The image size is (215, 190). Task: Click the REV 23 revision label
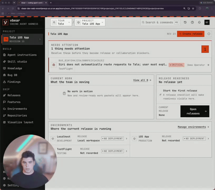[x=171, y=34]
